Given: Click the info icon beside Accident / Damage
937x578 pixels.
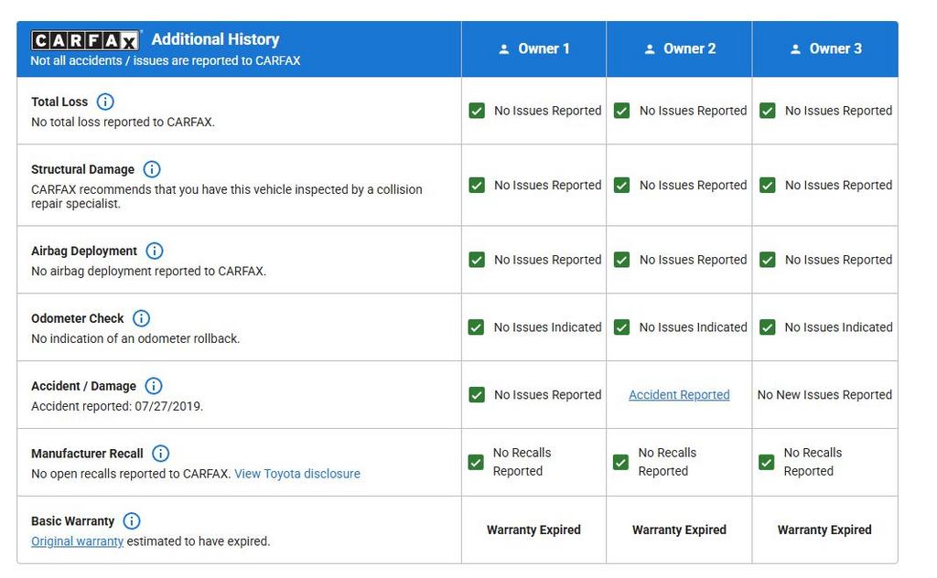Looking at the screenshot, I should click(x=154, y=386).
